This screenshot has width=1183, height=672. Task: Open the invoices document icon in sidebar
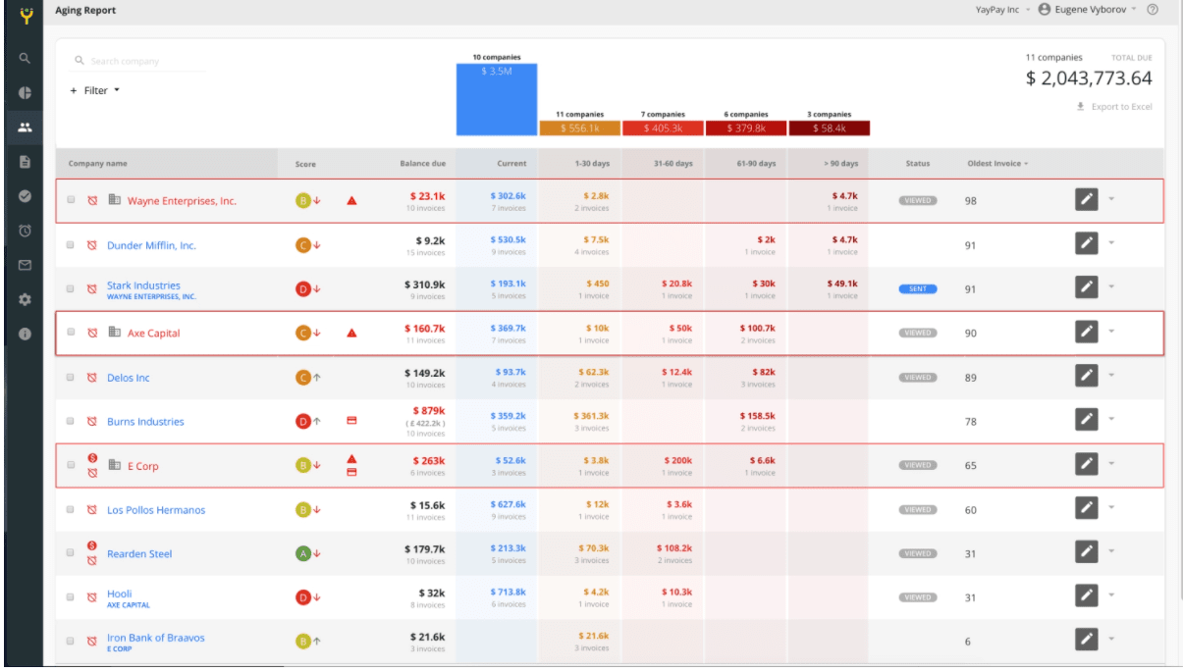click(x=25, y=164)
